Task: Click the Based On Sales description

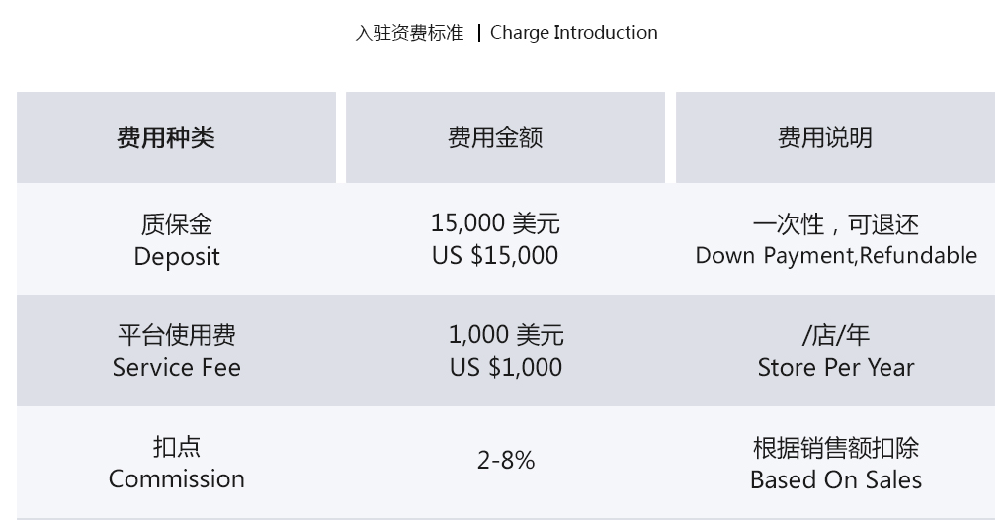Action: (836, 479)
